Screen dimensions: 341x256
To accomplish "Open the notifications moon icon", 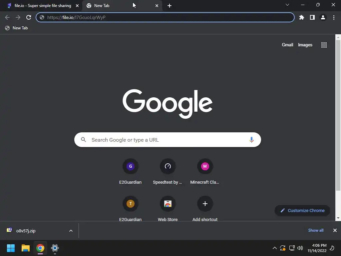I will click(x=332, y=248).
